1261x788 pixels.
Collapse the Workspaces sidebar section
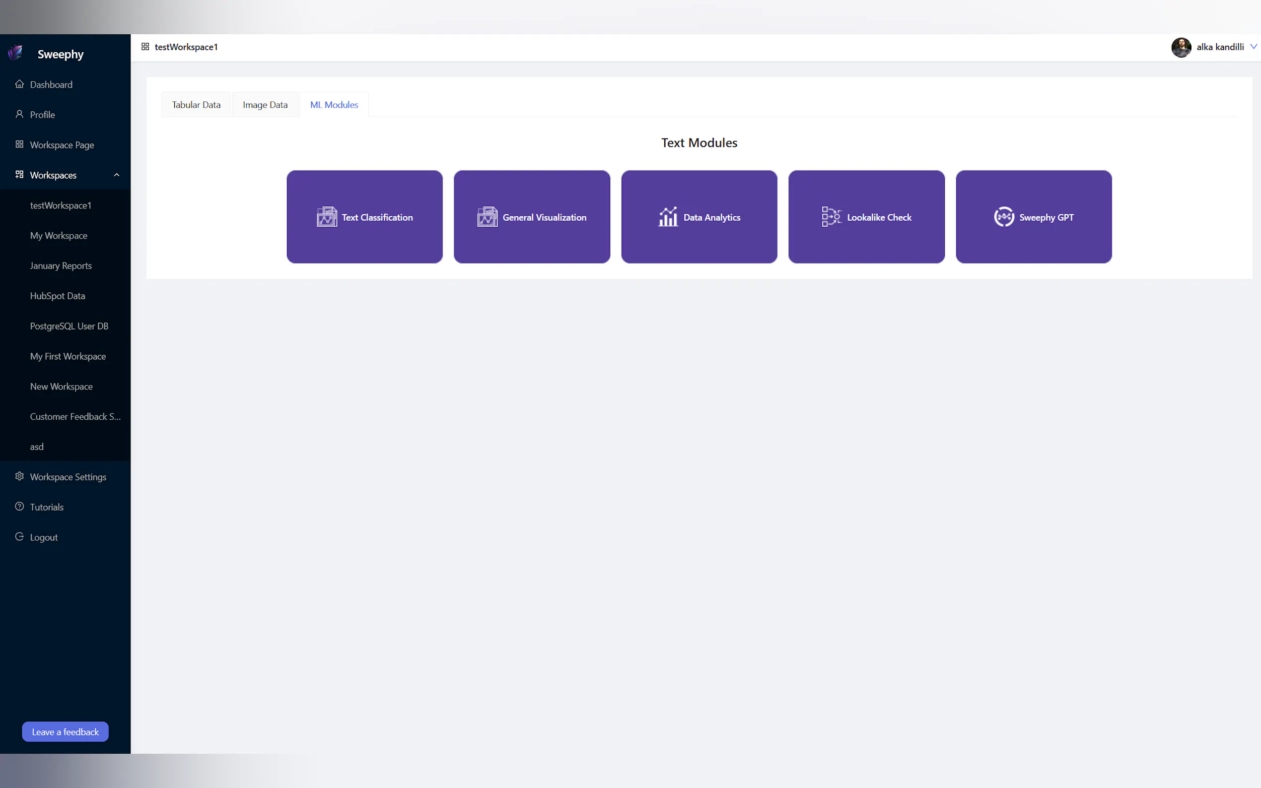click(116, 175)
